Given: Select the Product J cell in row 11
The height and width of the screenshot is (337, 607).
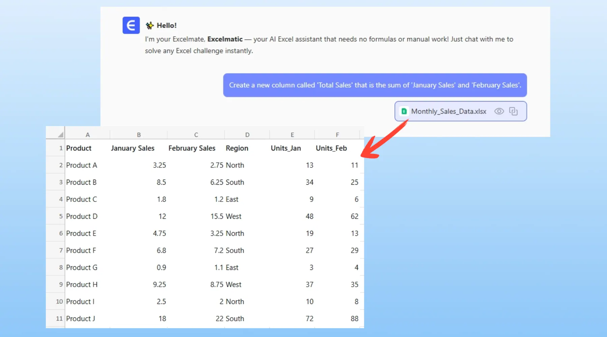Looking at the screenshot, I should click(81, 318).
